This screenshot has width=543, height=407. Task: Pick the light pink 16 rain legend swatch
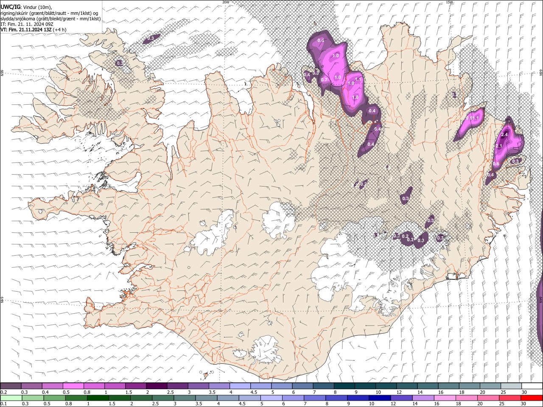coord(445,398)
